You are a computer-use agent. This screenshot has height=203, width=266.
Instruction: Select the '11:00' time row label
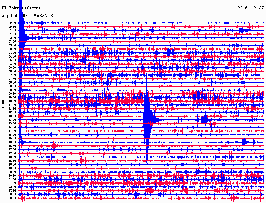12,105
